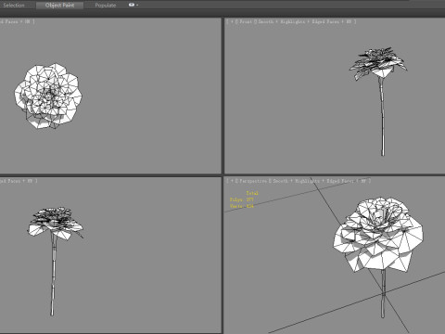Click the Total statistics label in Perspective view
Viewport: 445px width, 334px height.
click(x=252, y=193)
